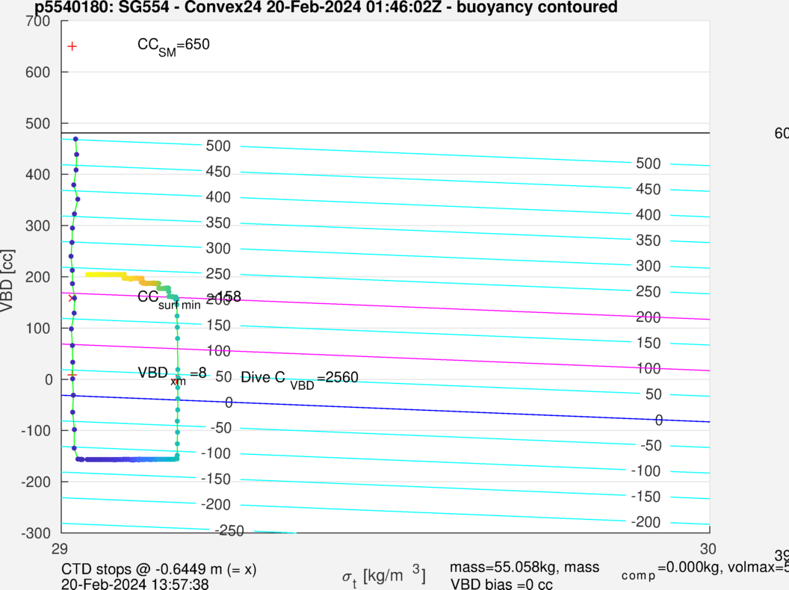Viewport: 789px width, 590px height.
Task: Select the x-axis tick label '29'
Action: (59, 549)
